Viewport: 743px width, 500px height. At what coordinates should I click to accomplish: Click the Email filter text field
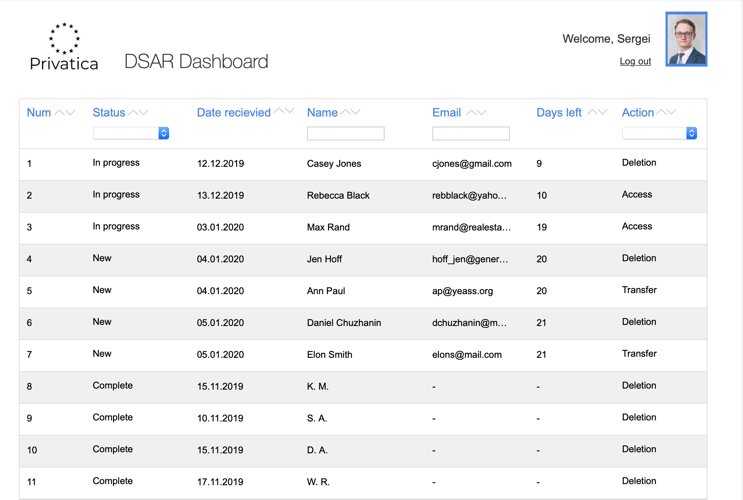click(x=471, y=134)
